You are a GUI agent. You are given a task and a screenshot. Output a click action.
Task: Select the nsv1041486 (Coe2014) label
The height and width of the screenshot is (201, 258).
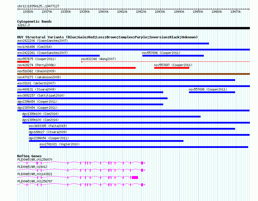coord(35,47)
